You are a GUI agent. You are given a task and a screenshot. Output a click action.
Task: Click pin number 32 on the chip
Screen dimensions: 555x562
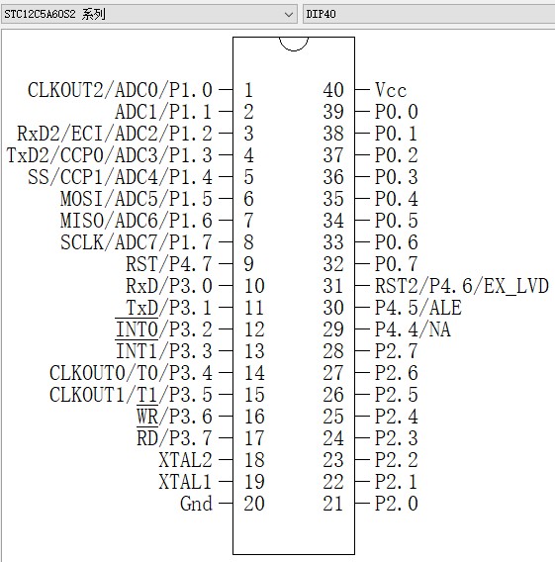click(333, 264)
